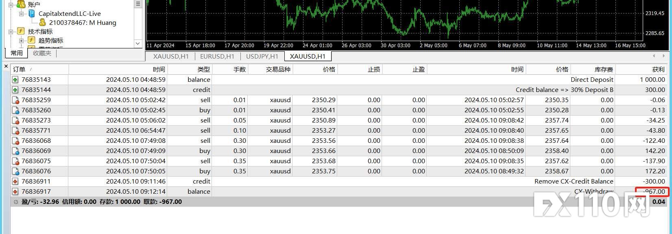Sort by the 类型 column header
Screen dimensions: 672x234
point(190,70)
